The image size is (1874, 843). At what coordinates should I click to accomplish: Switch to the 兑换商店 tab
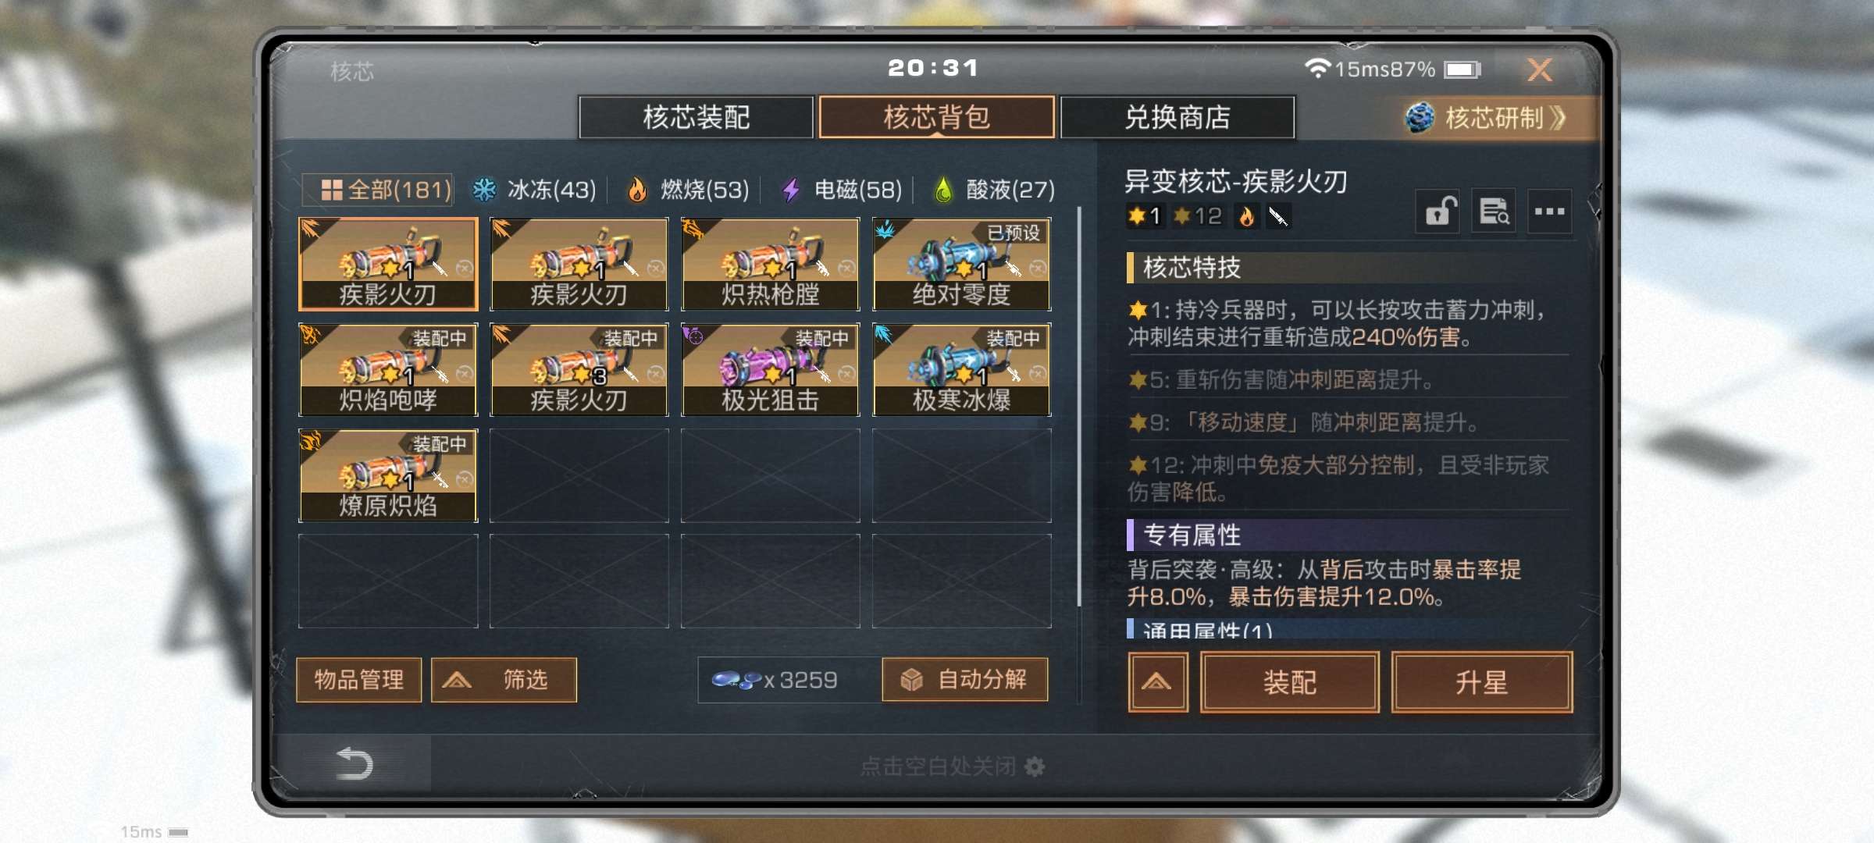tap(1177, 118)
